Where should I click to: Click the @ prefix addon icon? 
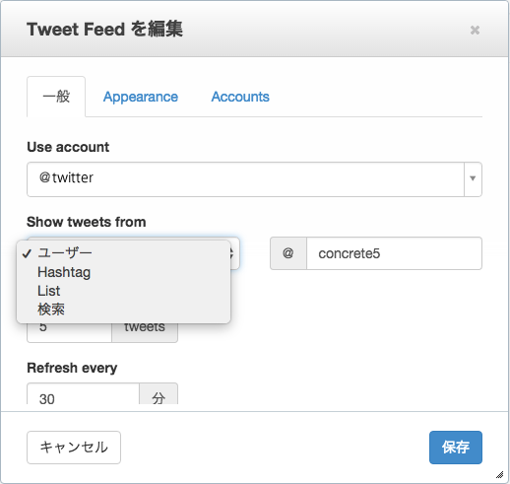pyautogui.click(x=288, y=253)
